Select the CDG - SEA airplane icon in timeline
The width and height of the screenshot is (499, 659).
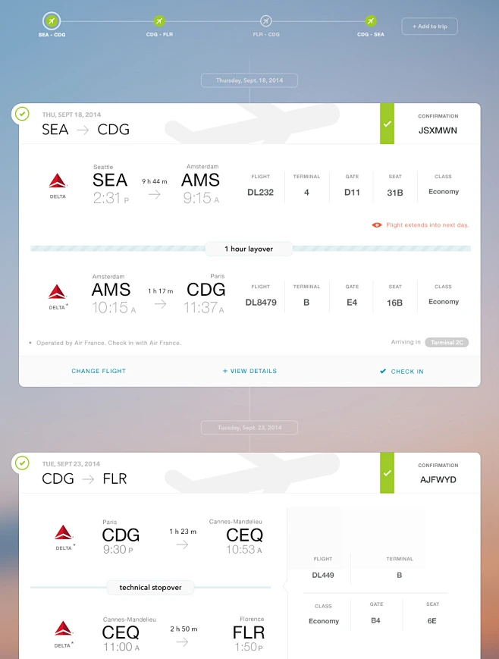[x=369, y=21]
